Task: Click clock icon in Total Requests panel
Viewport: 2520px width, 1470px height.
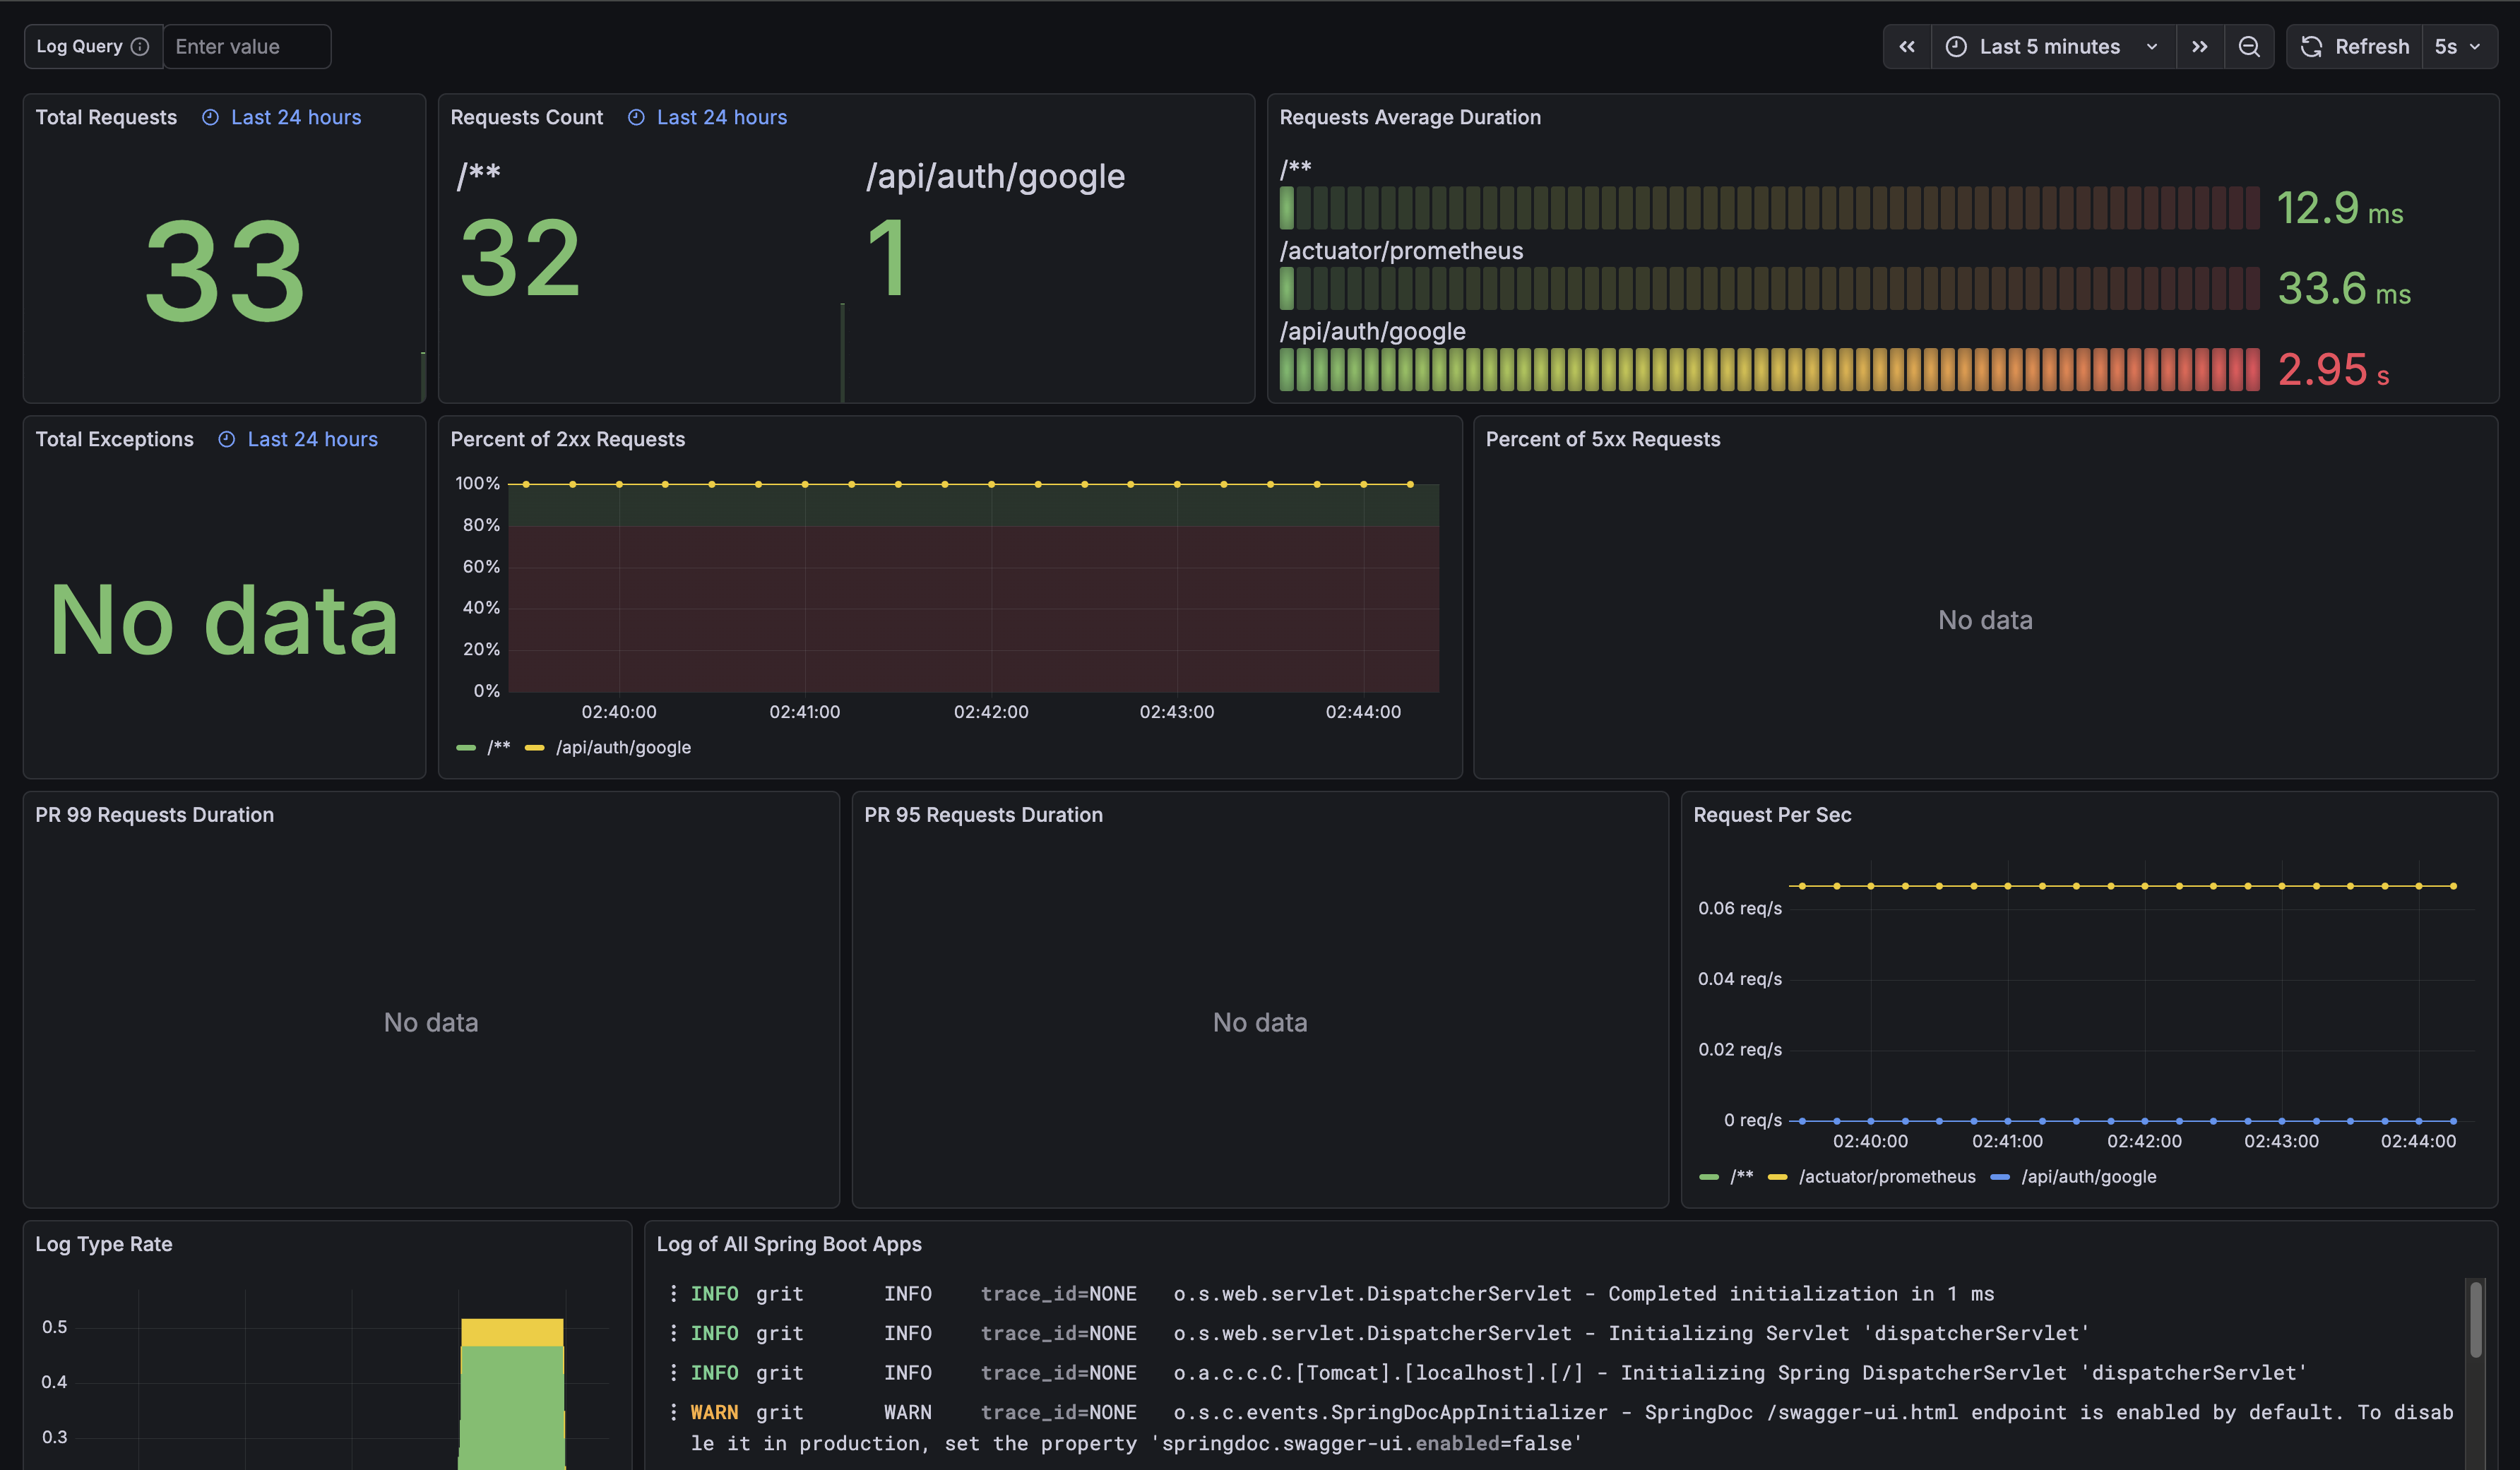Action: click(x=210, y=118)
